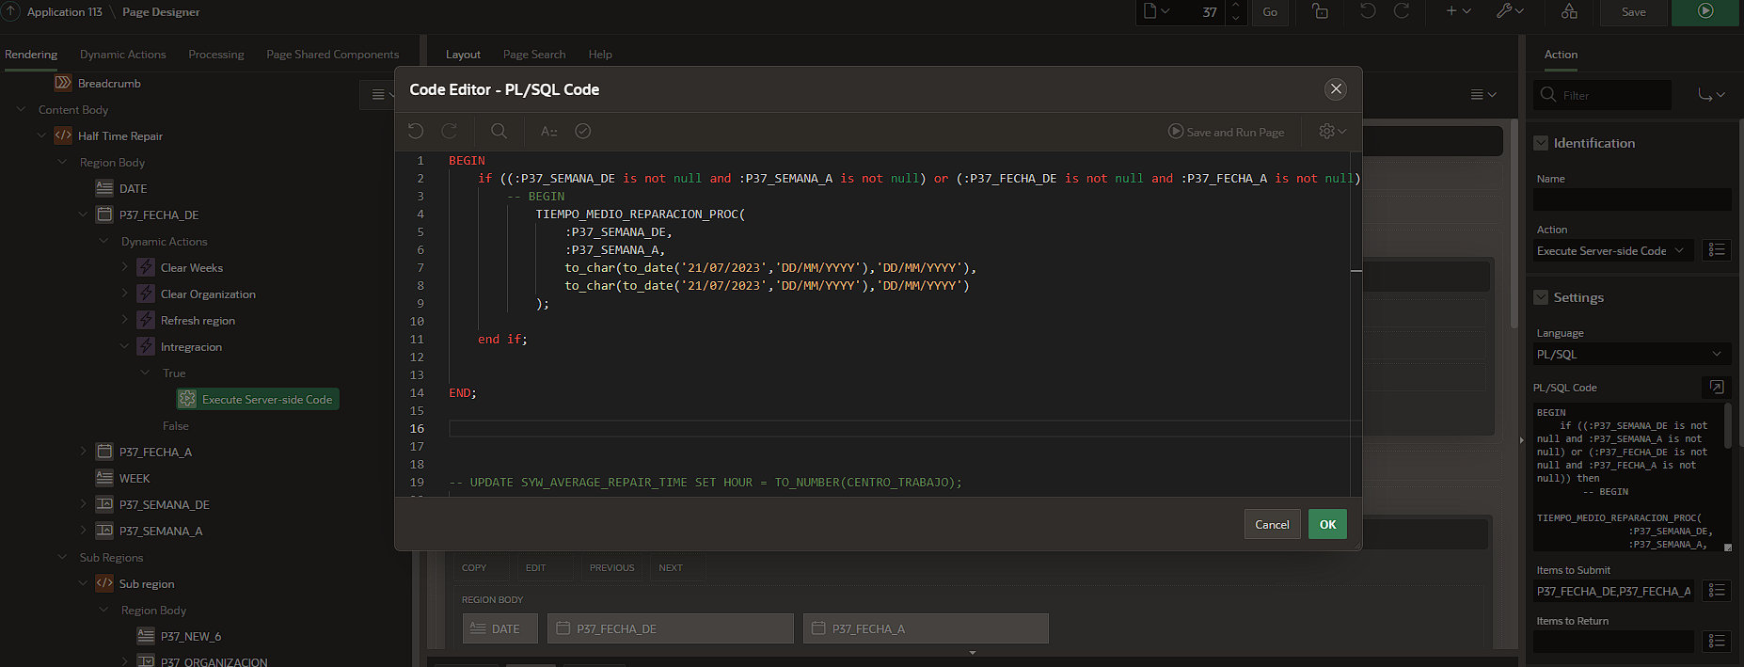1744x667 pixels.
Task: Click Save and Run Page in Code Editor
Action: [x=1227, y=132]
